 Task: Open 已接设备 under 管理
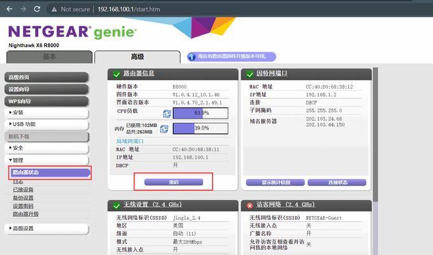tap(23, 190)
